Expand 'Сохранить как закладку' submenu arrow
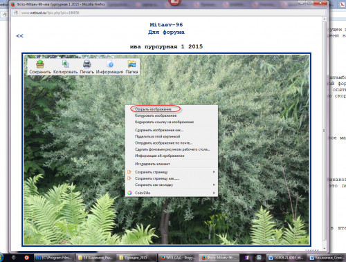 pos(214,185)
